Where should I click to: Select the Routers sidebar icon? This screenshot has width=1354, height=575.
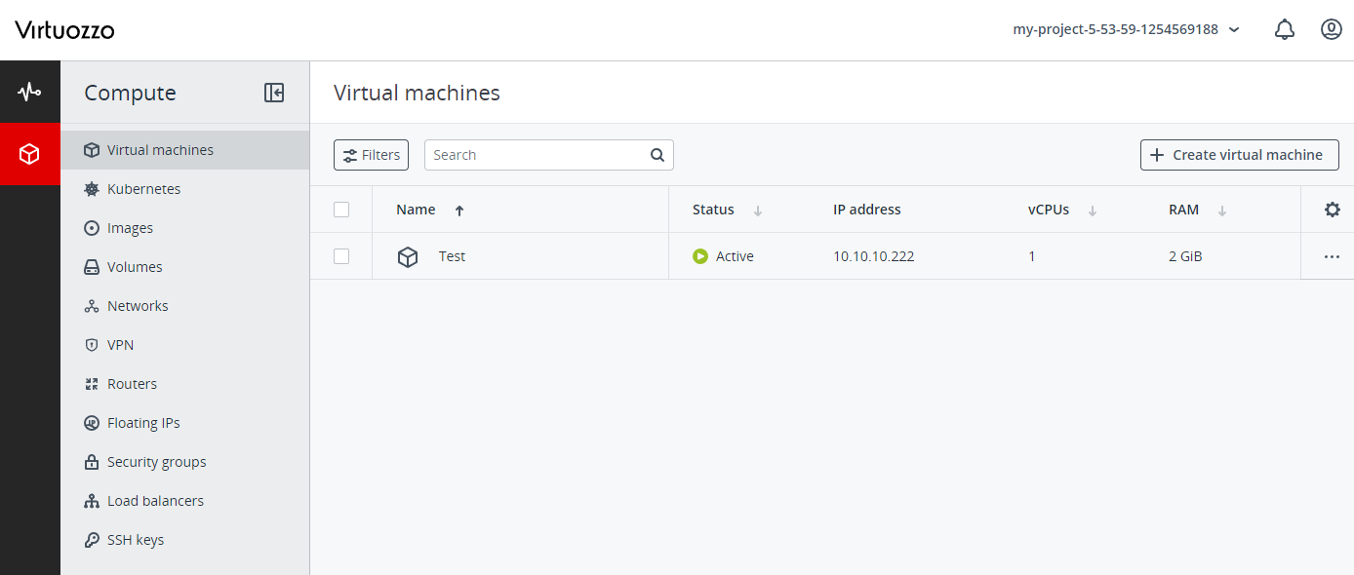point(131,383)
